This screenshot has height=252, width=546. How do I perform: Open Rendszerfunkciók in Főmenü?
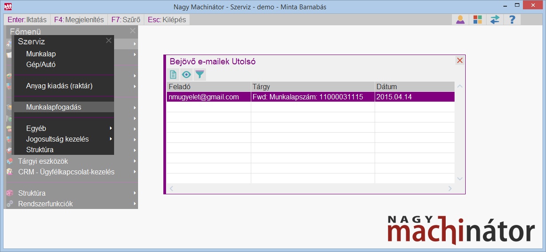point(45,204)
